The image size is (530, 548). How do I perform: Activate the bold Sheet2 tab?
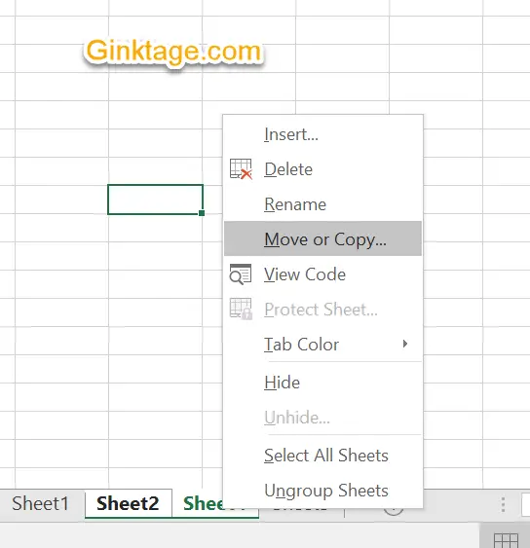pos(128,503)
